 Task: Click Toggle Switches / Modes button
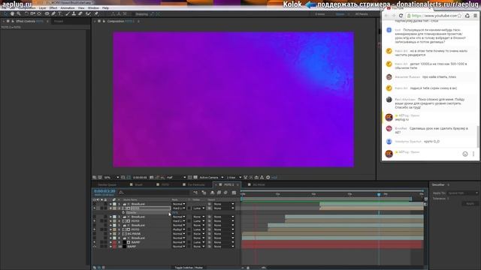click(x=189, y=268)
